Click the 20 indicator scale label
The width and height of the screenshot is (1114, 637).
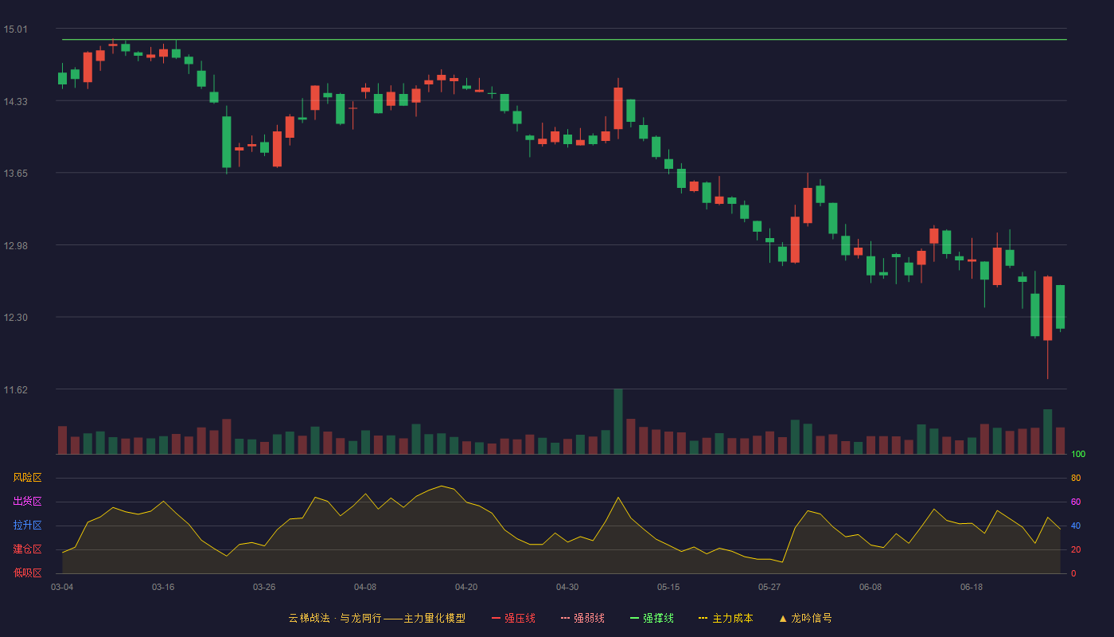(x=1076, y=549)
